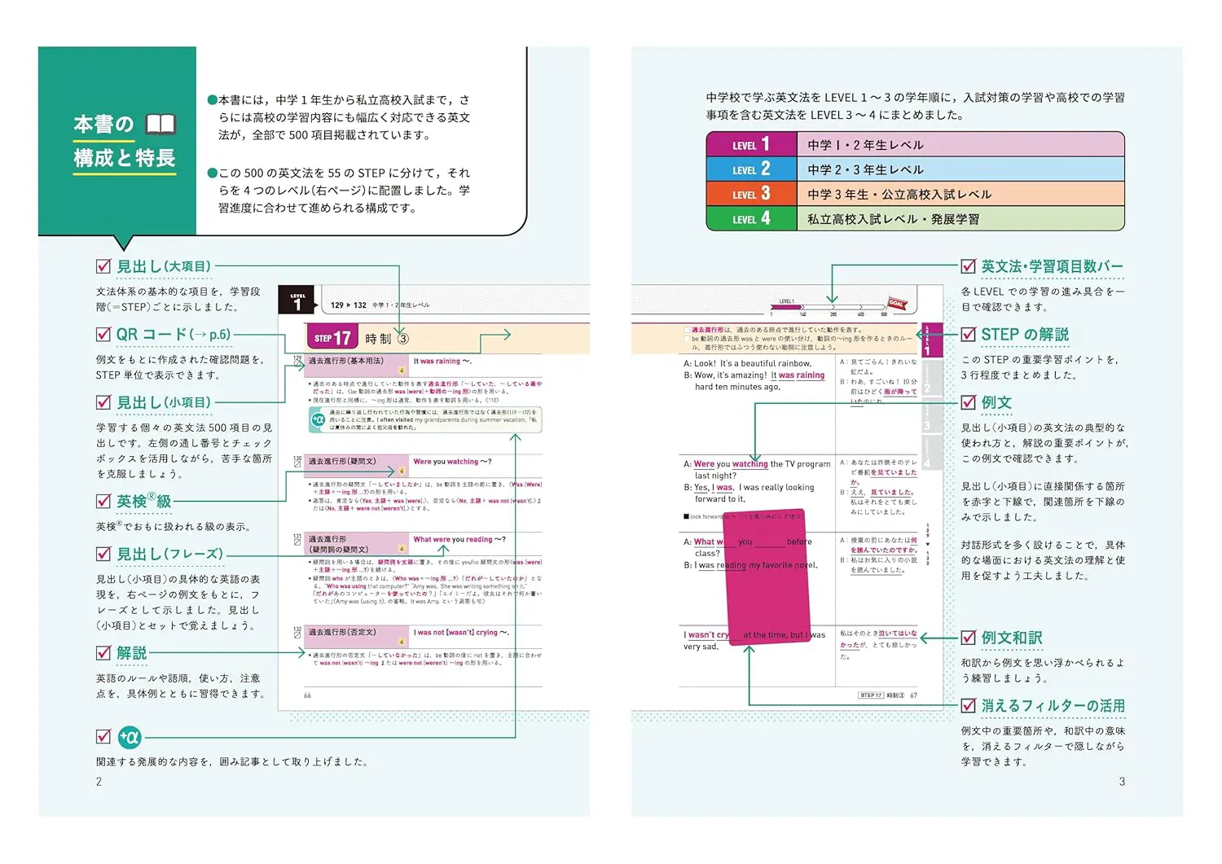Click the blue LEVEL 2 label in the level table
This screenshot has width=1222, height=864.
[751, 169]
